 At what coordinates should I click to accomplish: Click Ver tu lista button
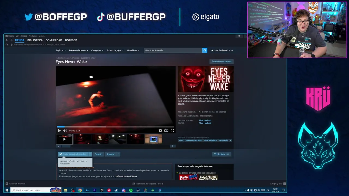pyautogui.click(x=221, y=154)
